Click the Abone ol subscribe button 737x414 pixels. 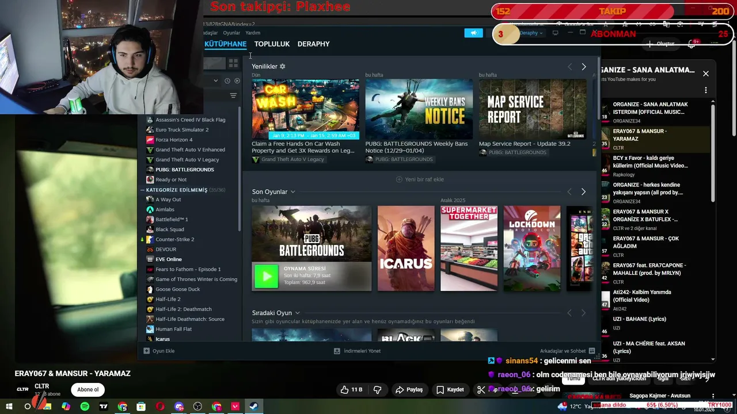88,389
